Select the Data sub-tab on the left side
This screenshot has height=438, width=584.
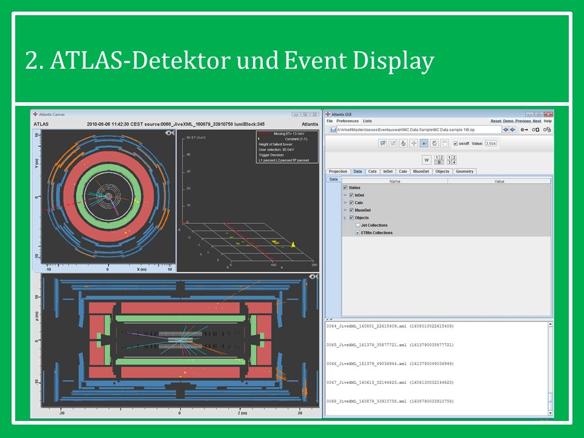(333, 179)
